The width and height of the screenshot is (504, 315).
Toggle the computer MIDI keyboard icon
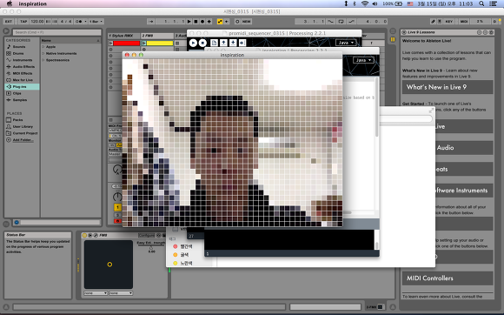(x=440, y=22)
